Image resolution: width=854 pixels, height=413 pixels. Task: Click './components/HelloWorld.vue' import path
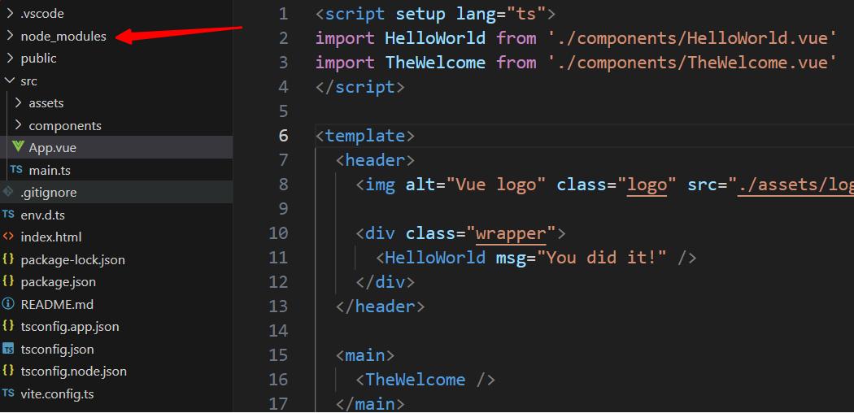[x=691, y=38]
